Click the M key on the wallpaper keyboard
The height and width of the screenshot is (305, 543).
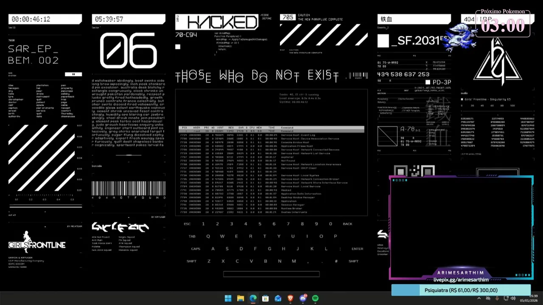click(294, 261)
